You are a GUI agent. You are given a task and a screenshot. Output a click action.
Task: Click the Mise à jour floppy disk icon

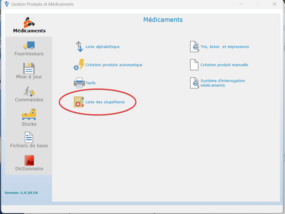click(x=29, y=68)
